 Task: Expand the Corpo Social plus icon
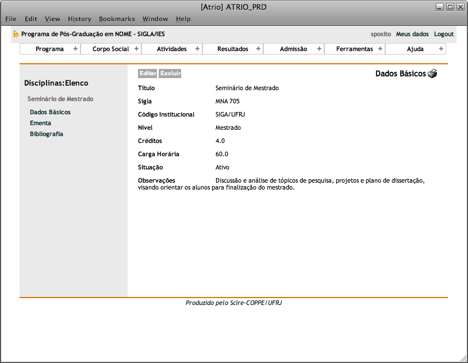coord(136,49)
